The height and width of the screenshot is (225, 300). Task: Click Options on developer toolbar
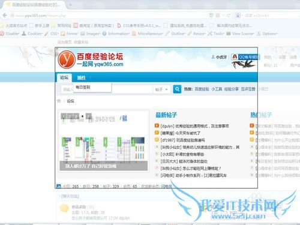point(267,34)
